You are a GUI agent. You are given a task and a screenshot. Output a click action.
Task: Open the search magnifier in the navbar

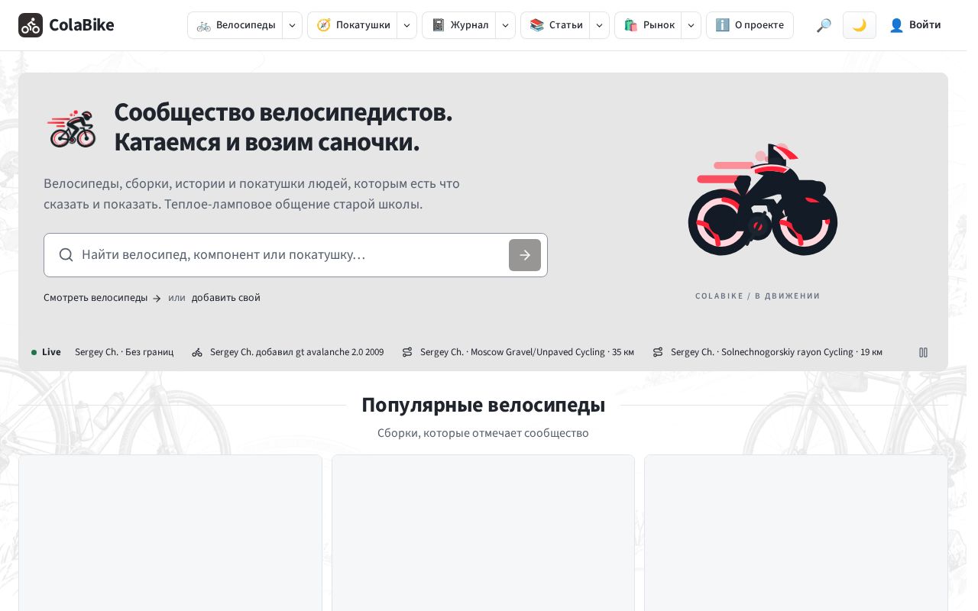(x=824, y=25)
